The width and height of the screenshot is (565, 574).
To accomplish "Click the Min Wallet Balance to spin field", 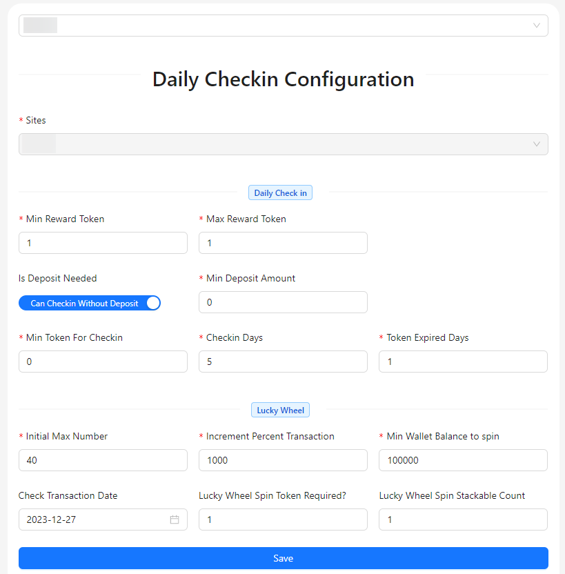I will tap(463, 460).
